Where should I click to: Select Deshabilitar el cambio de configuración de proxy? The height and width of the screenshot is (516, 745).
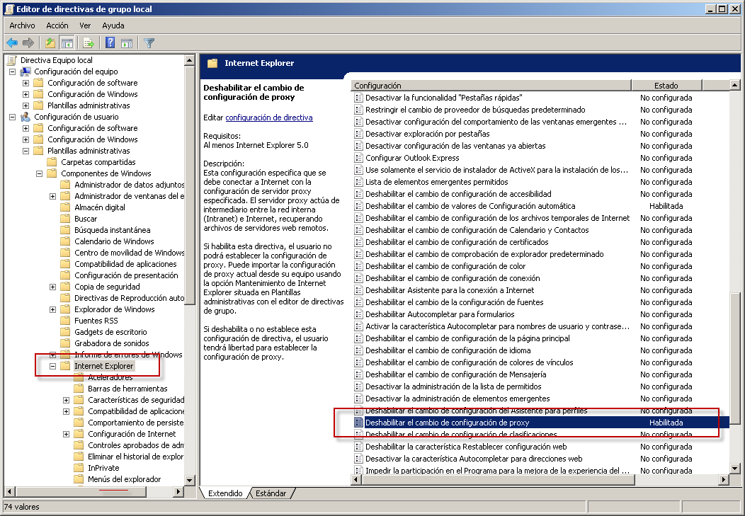pos(542,423)
